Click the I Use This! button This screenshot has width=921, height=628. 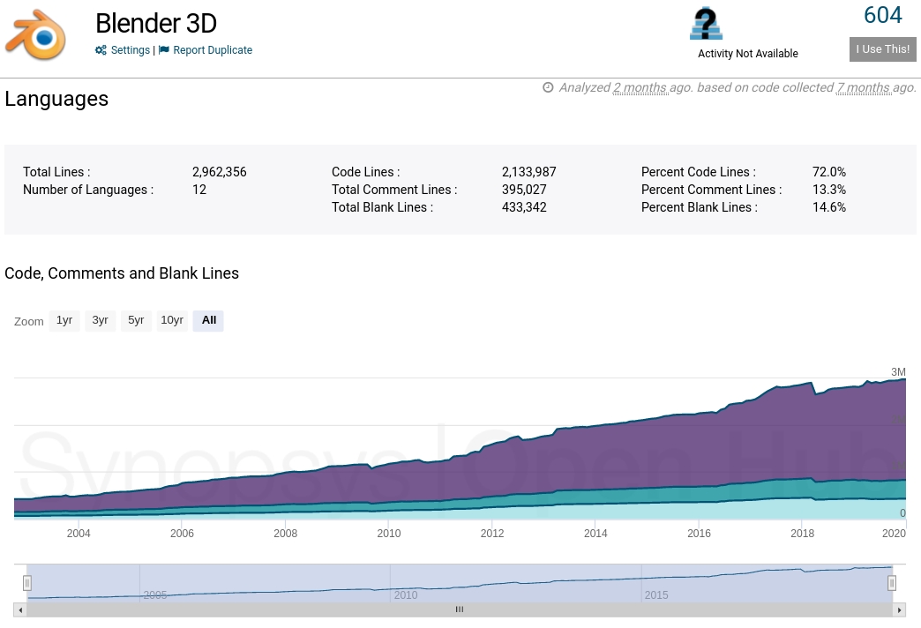tap(882, 49)
